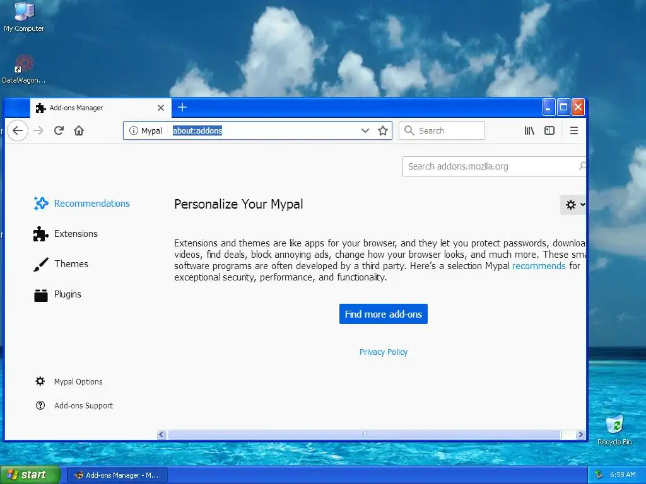The height and width of the screenshot is (484, 646).
Task: Go back with the back arrow button
Action: pos(17,130)
